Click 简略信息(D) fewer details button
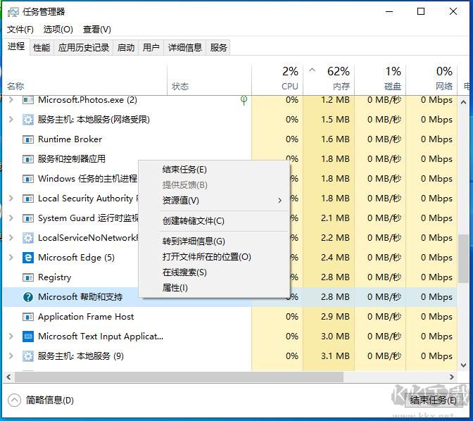The image size is (473, 421). click(x=41, y=401)
